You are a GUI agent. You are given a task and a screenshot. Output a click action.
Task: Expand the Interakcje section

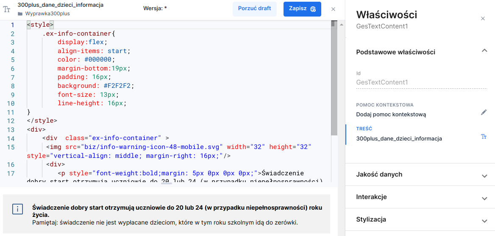(484, 198)
